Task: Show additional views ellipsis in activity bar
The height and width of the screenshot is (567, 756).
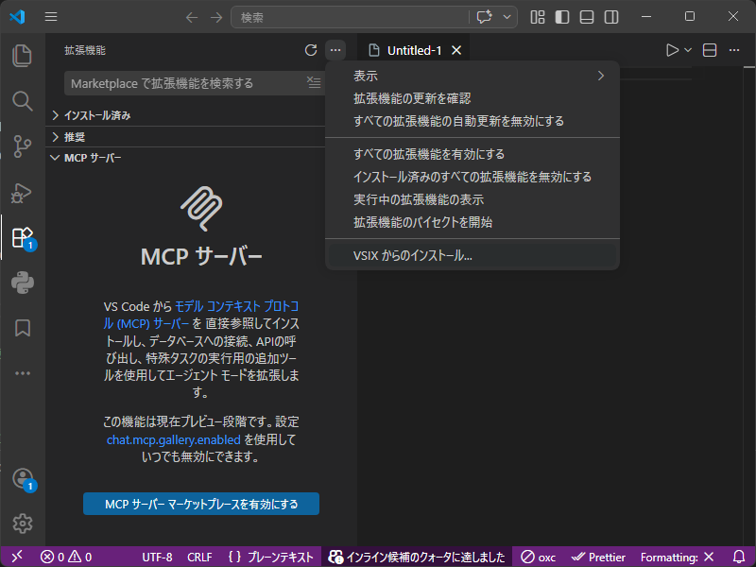Action: [22, 373]
